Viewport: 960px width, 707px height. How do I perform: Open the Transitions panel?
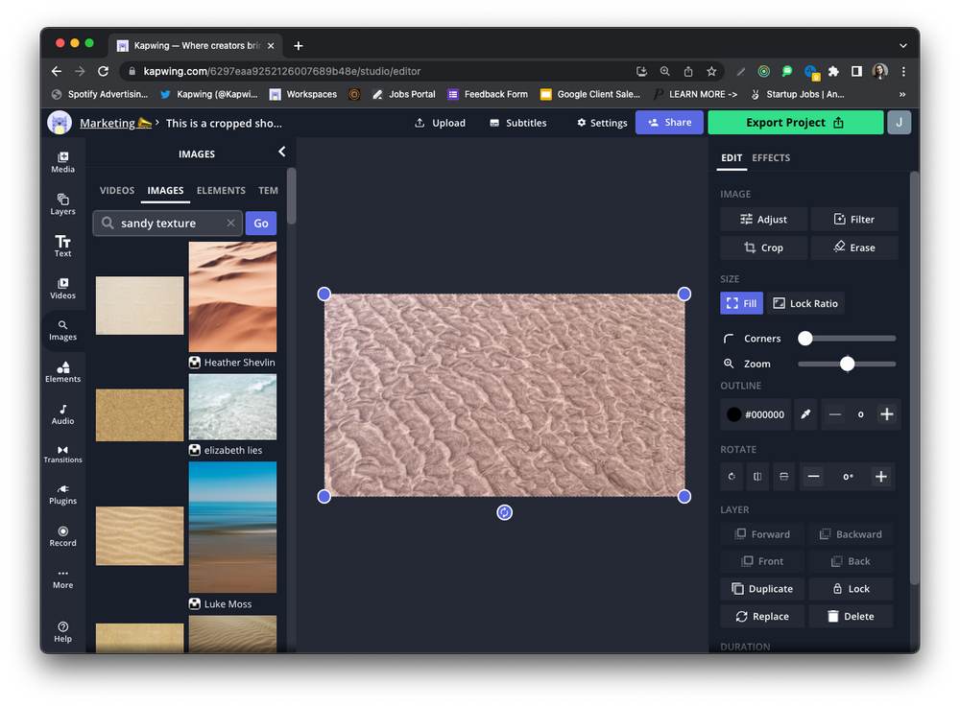coord(62,454)
